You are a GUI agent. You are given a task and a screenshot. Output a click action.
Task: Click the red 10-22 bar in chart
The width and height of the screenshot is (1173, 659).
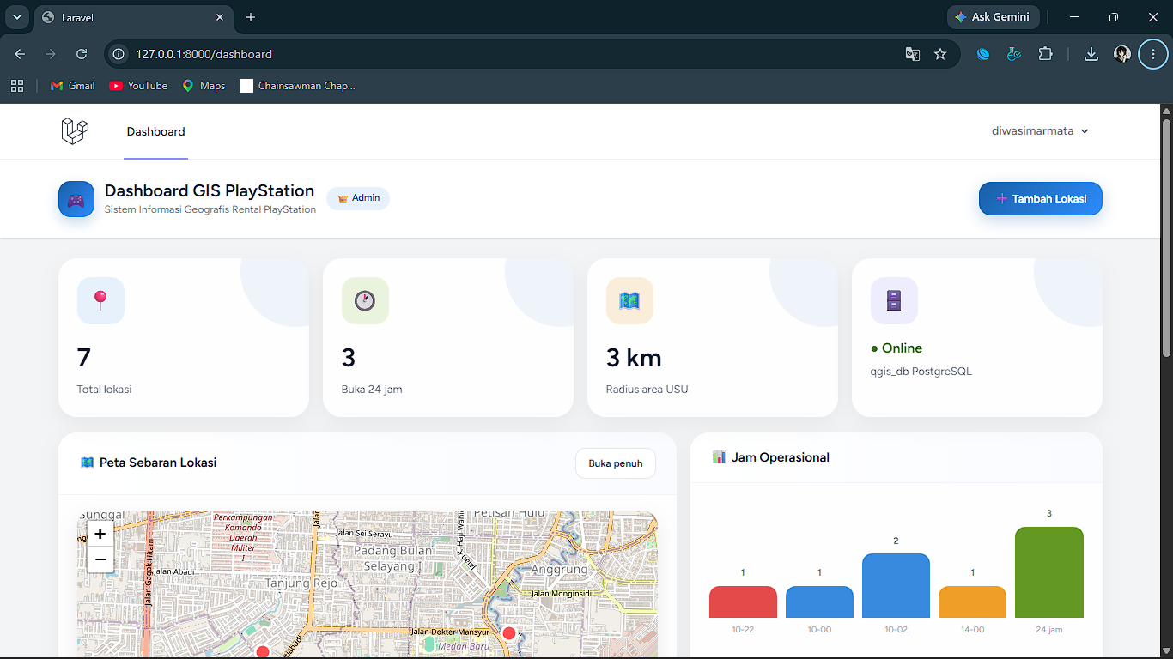pos(743,602)
